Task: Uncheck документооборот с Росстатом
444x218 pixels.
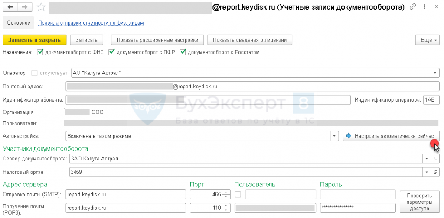Action: 183,52
